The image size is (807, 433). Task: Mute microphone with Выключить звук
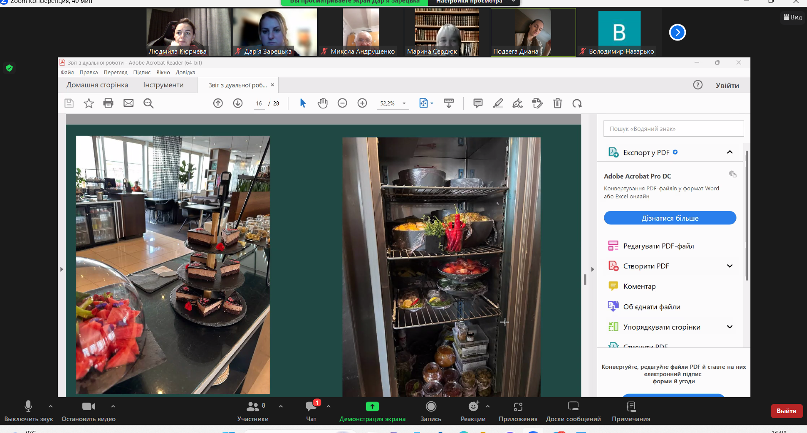(28, 411)
